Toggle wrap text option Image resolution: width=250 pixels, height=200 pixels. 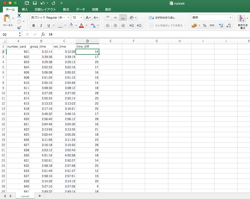tap(162, 18)
